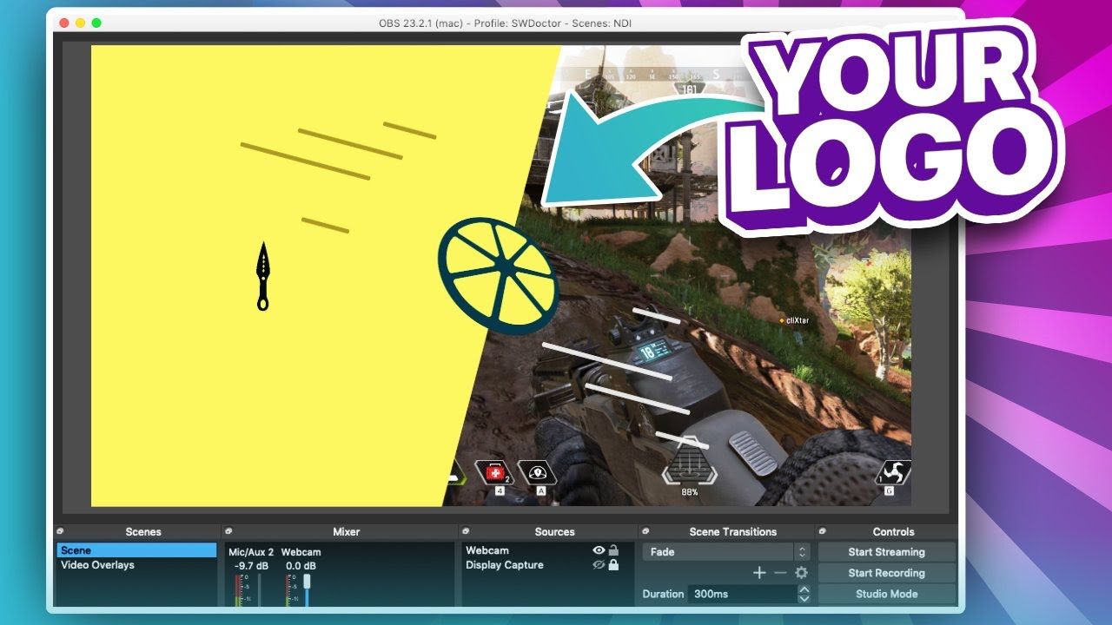Minimize the OBS window with yellow button
This screenshot has height=625, width=1112.
click(x=80, y=23)
